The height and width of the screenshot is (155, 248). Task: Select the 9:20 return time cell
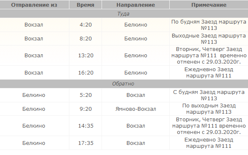85,109
